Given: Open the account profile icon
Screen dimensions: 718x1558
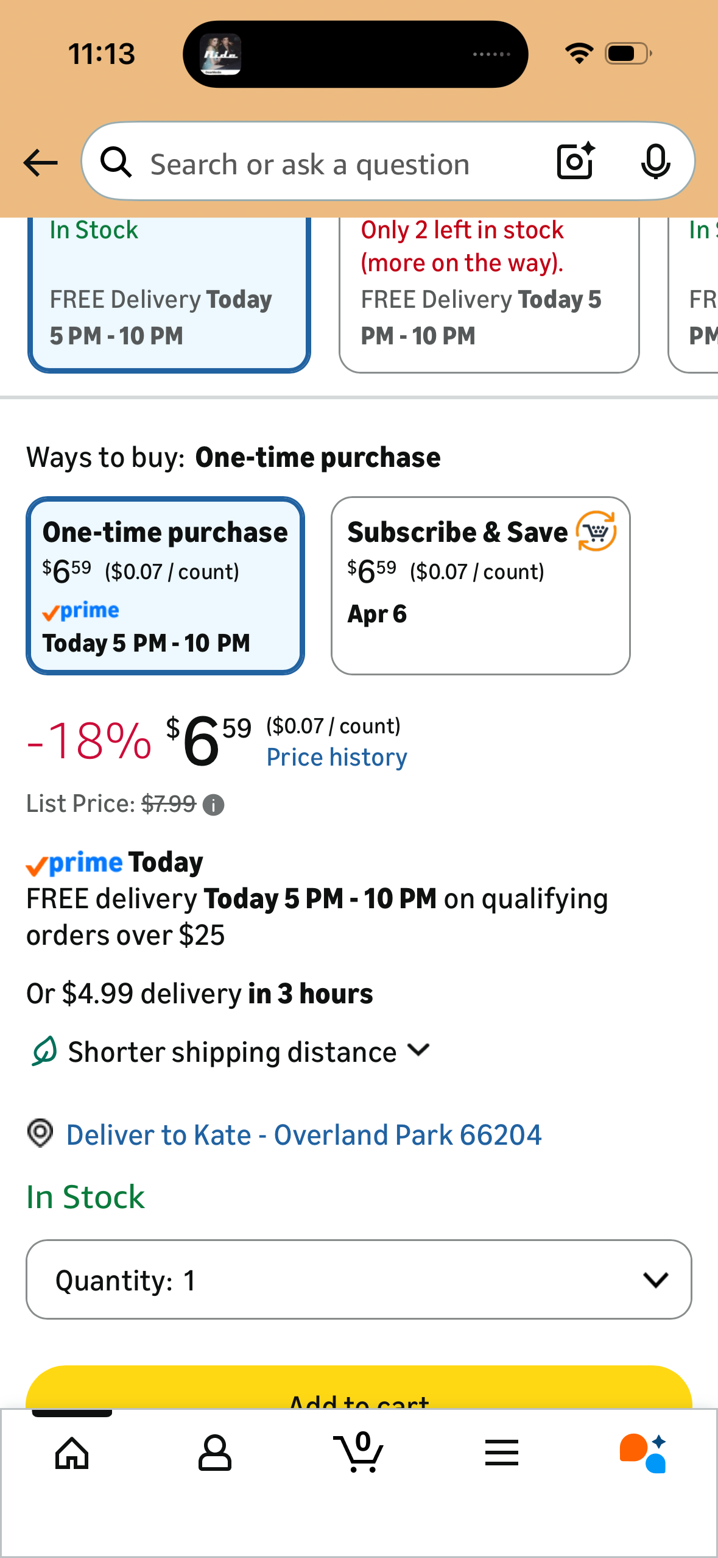Looking at the screenshot, I should pos(215,1453).
